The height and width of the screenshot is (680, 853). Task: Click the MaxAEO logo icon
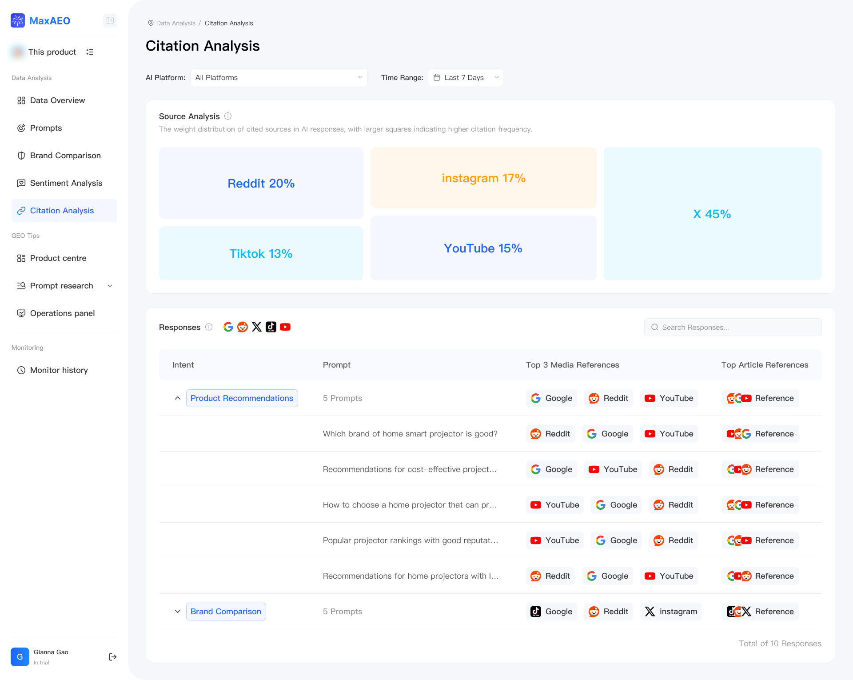[x=17, y=20]
